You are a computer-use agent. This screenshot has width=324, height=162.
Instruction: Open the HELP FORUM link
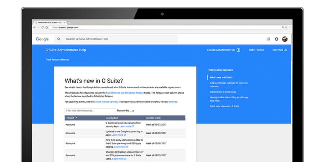[256, 50]
